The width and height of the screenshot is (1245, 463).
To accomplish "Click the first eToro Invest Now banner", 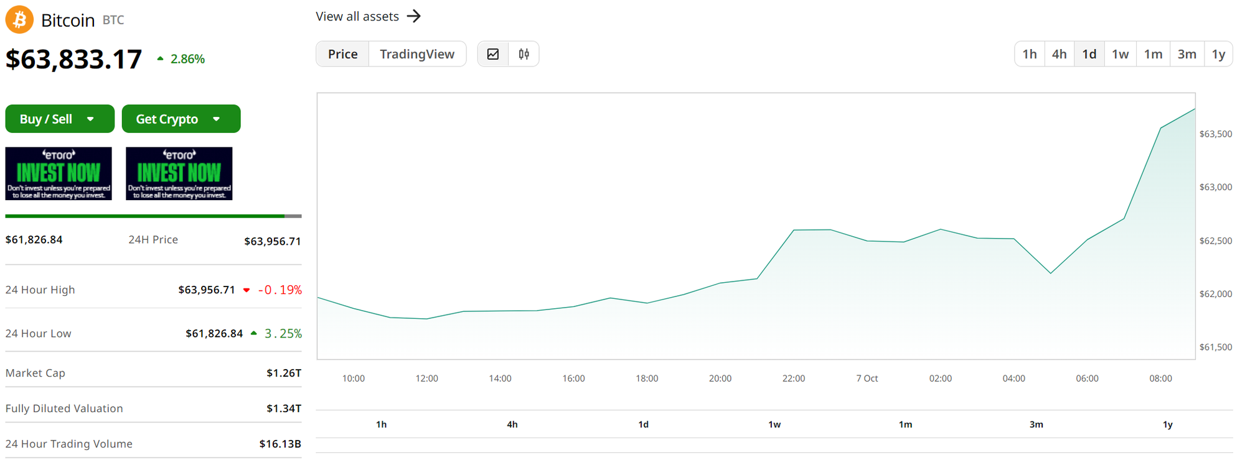I will point(59,173).
